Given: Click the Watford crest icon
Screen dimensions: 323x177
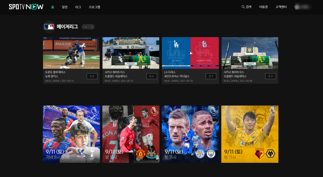Looking at the screenshot, I should [260, 153].
